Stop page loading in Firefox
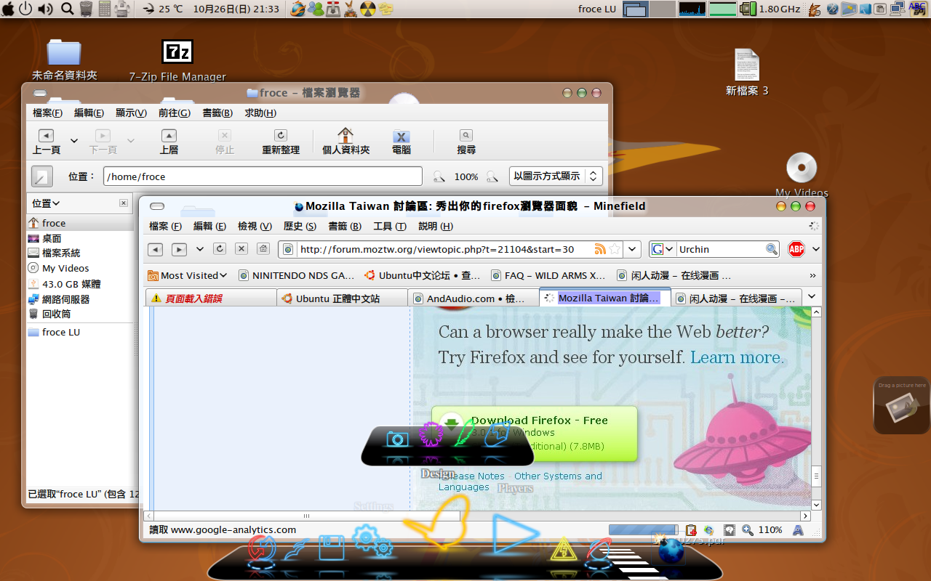 [x=241, y=249]
